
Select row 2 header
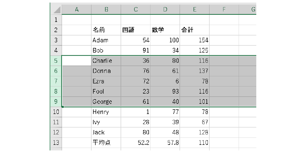pyautogui.click(x=56, y=30)
